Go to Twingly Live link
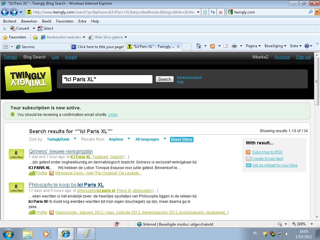This screenshot has height=240, width=320. coord(55,57)
